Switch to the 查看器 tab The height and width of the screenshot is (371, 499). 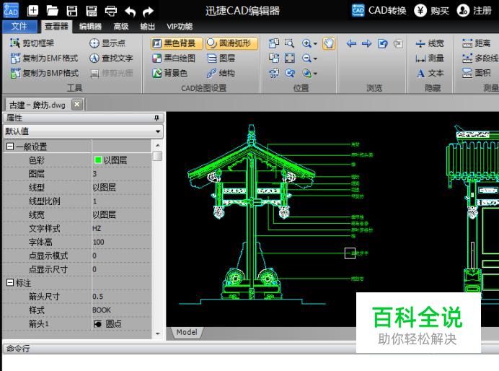pos(56,27)
